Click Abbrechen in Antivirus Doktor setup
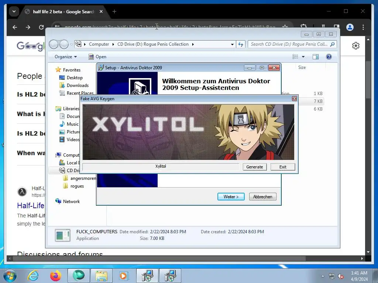378x283 pixels. (x=263, y=197)
